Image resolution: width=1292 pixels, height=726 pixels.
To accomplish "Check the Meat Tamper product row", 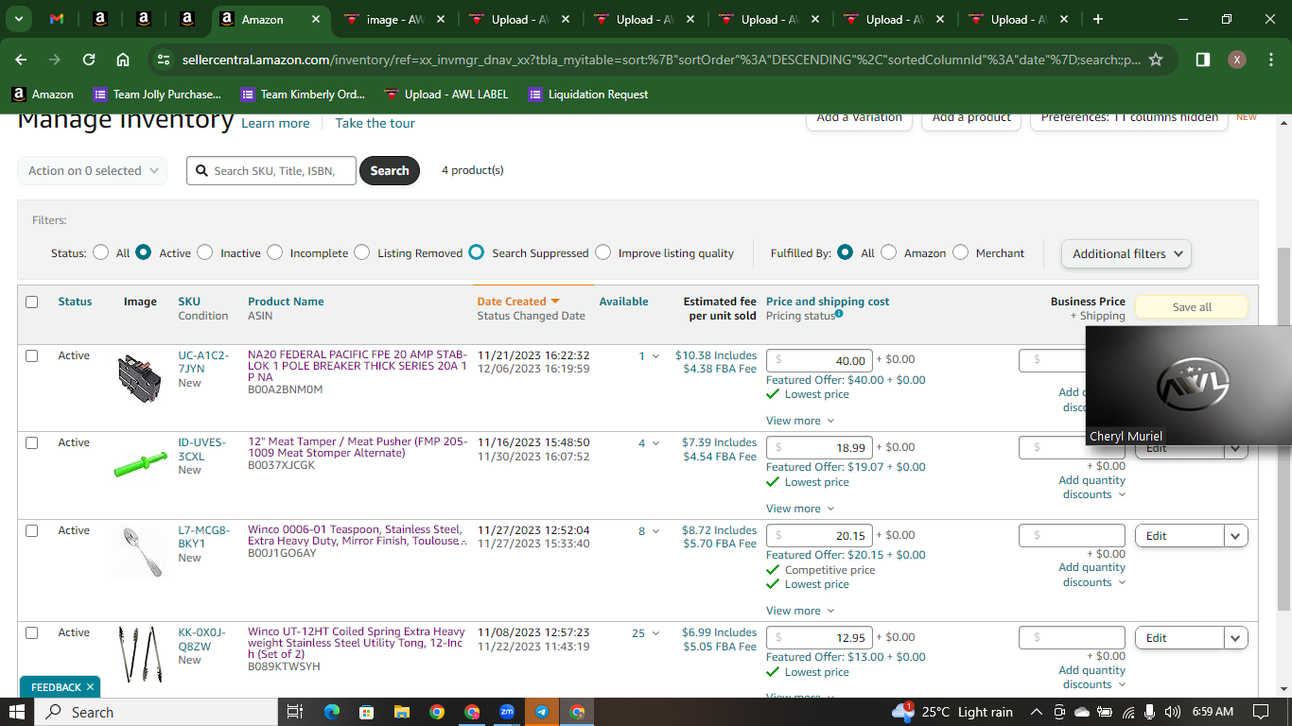I will tap(32, 442).
